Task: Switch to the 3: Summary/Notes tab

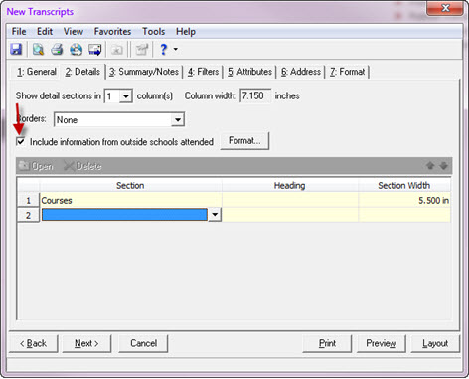Action: tap(144, 72)
